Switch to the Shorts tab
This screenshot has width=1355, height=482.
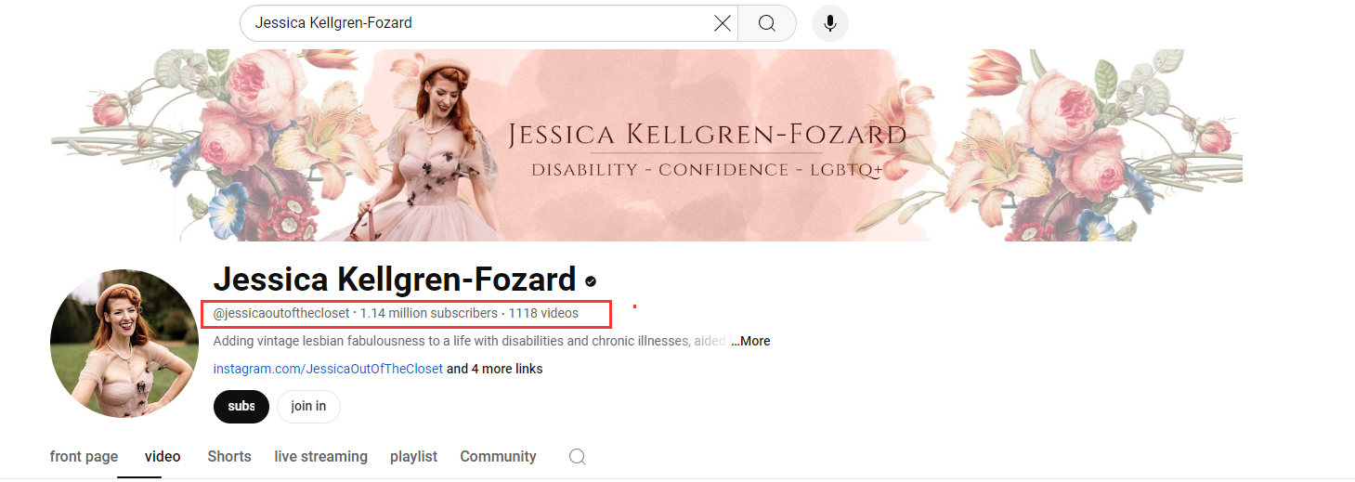pyautogui.click(x=229, y=457)
